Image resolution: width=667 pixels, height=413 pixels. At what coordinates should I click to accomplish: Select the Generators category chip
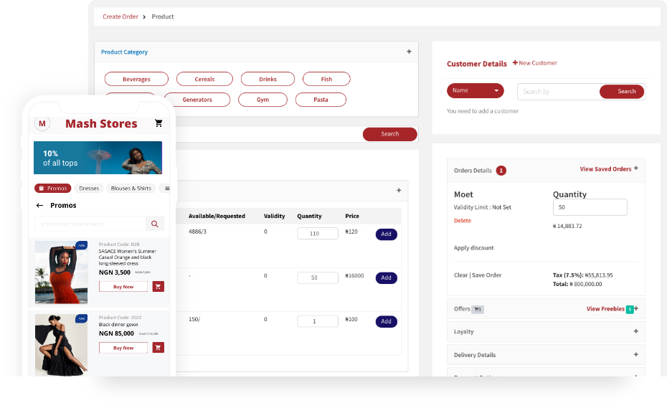197,100
